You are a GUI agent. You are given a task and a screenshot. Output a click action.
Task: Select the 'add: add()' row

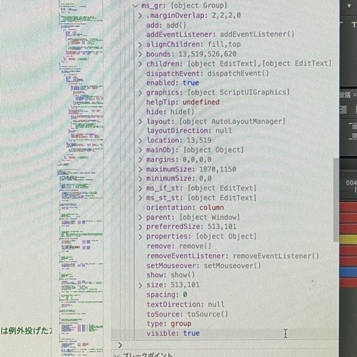[x=166, y=25]
